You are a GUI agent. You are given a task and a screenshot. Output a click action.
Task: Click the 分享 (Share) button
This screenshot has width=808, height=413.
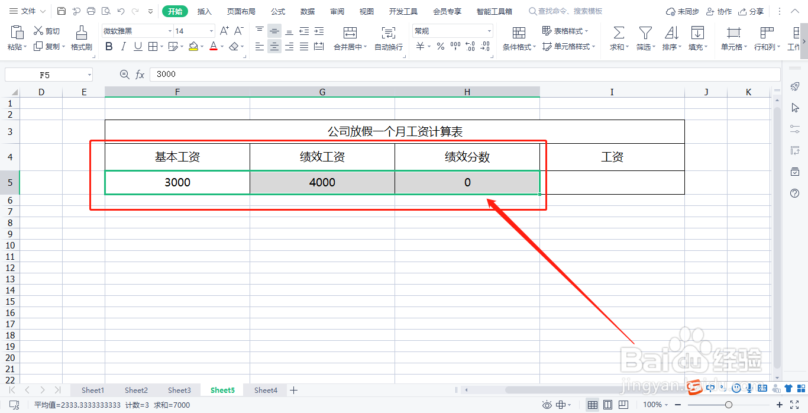[751, 11]
